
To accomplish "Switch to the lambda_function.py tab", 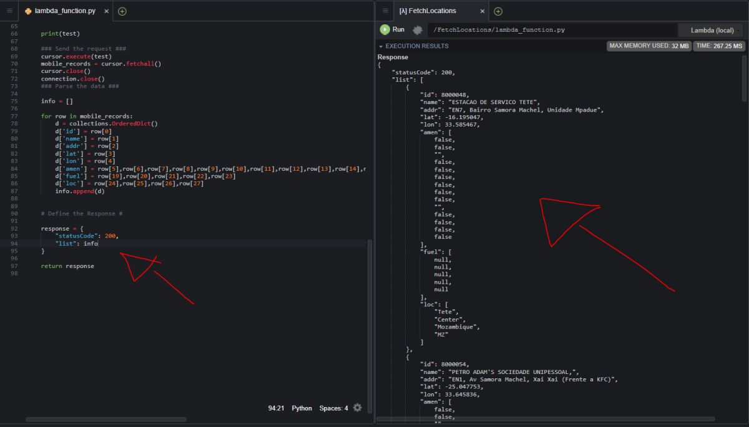I will (x=66, y=11).
